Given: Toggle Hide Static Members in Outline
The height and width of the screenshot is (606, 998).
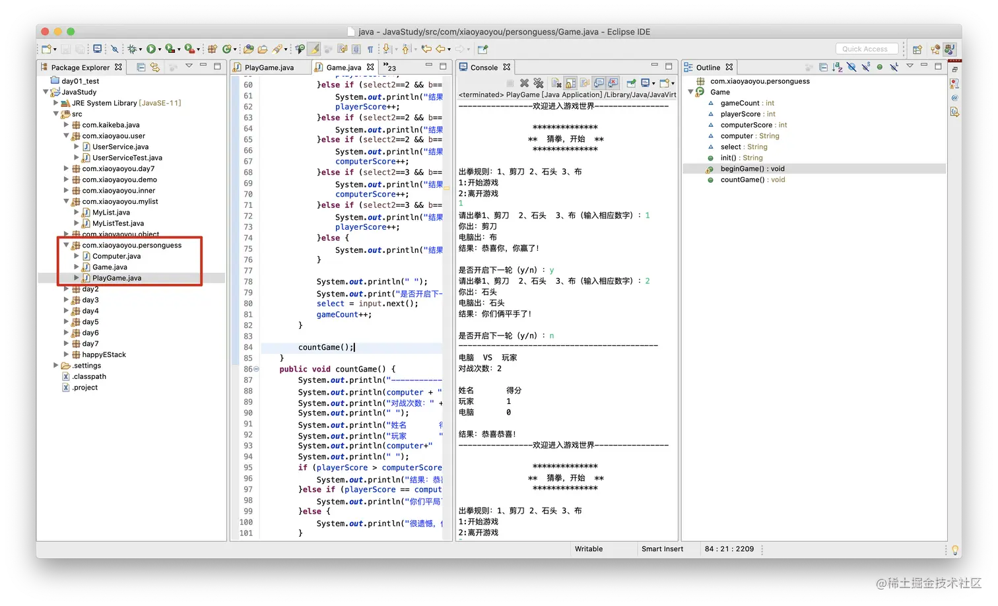Looking at the screenshot, I should pyautogui.click(x=865, y=67).
